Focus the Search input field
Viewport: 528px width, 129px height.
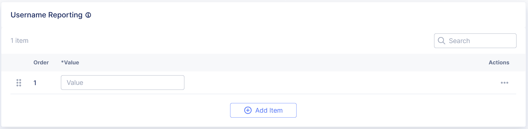481,41
